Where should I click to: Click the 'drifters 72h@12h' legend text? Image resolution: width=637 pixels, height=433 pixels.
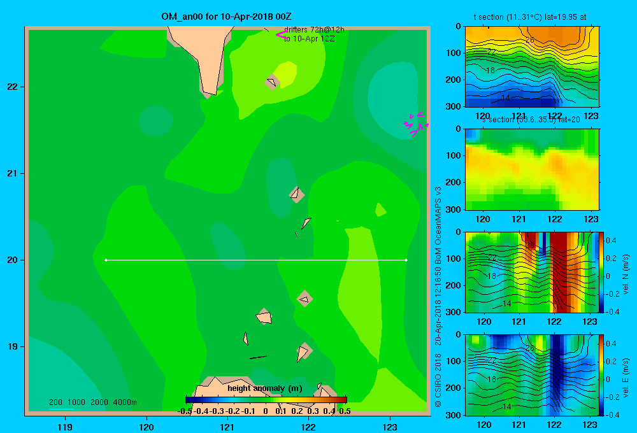click(x=314, y=30)
